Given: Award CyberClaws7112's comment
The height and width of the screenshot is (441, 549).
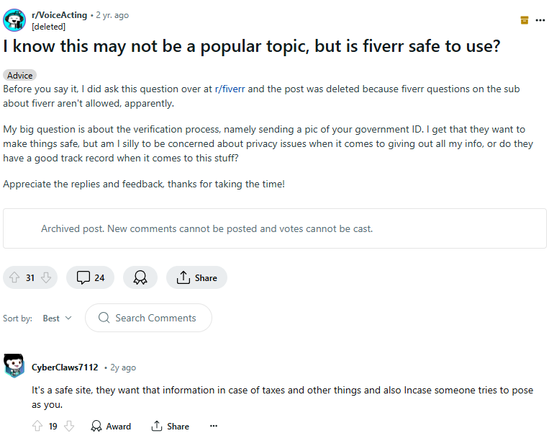Looking at the screenshot, I should (x=111, y=427).
